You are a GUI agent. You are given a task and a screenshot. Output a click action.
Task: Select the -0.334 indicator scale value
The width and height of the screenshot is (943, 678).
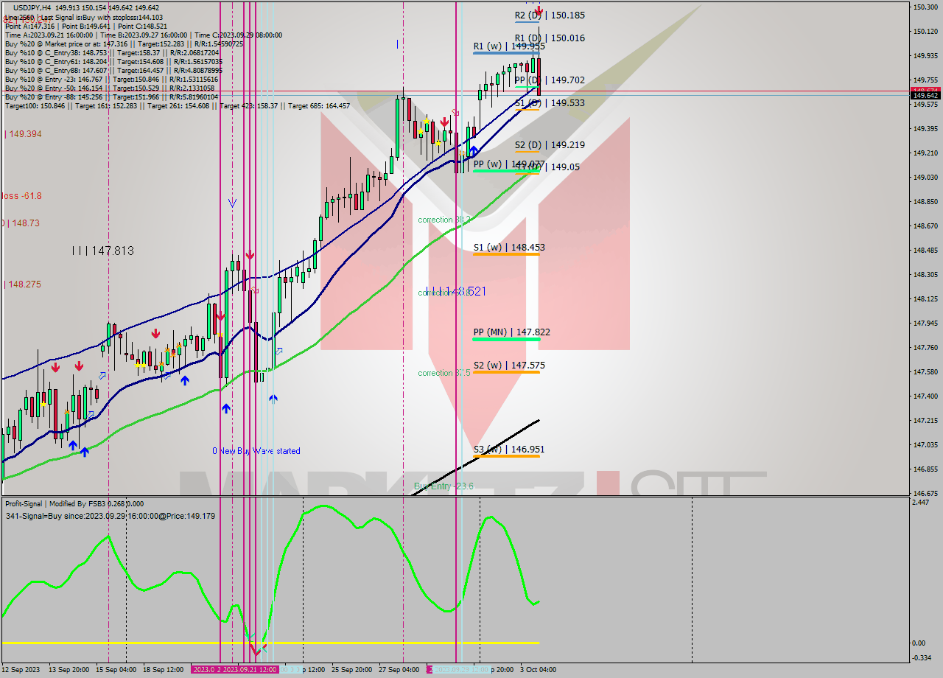click(922, 658)
